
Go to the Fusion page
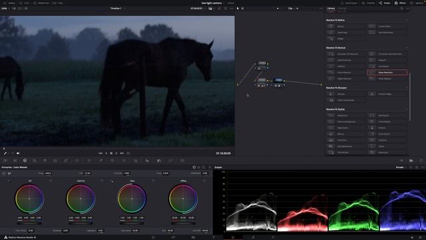pos(213,237)
